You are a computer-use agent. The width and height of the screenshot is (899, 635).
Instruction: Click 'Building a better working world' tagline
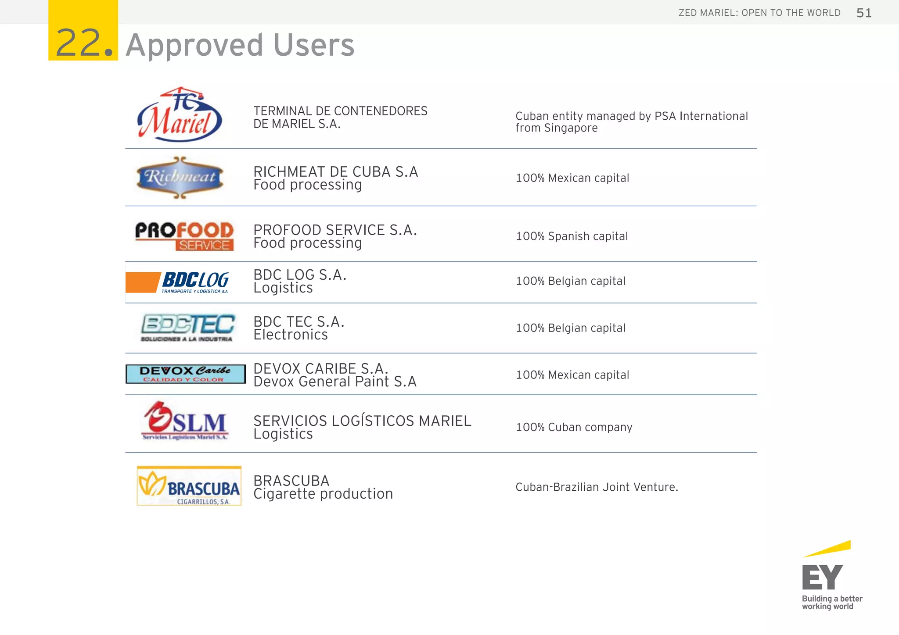[832, 603]
